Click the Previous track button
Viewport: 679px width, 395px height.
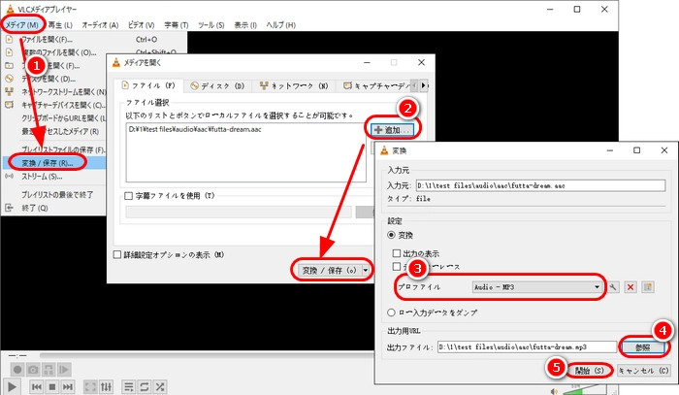[37, 386]
